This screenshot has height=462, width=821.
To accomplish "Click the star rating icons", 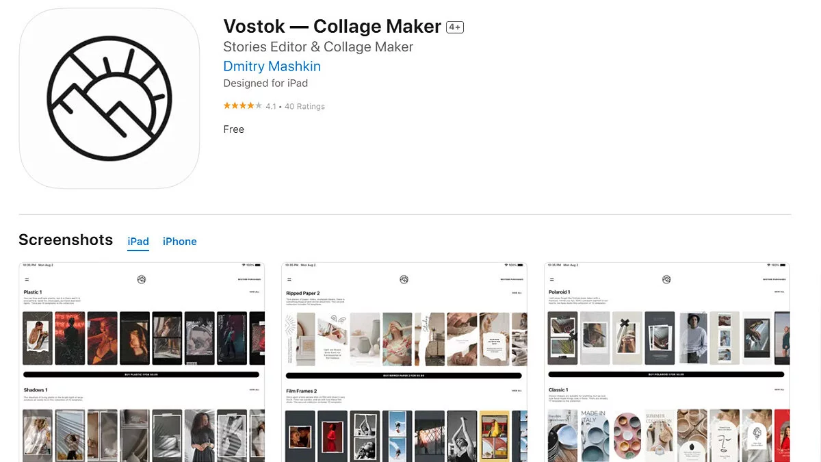I will click(x=242, y=106).
